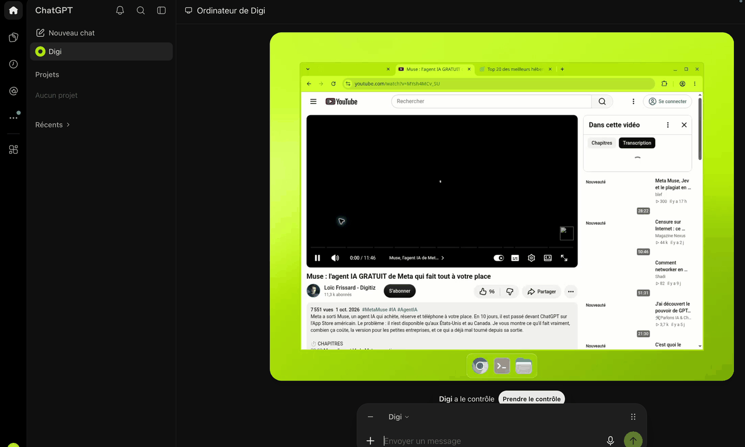
Task: Click Se connecter on YouTube
Action: coord(667,101)
